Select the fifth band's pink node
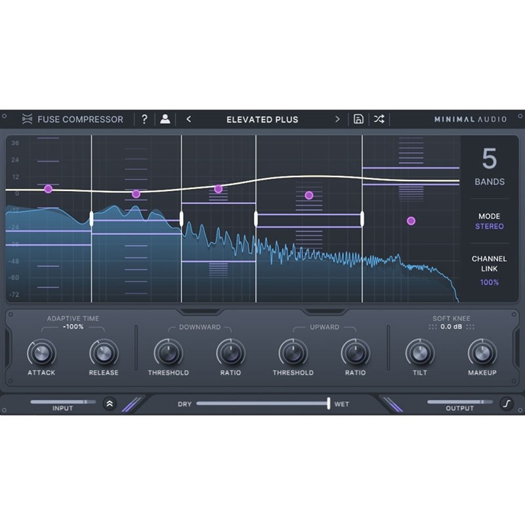Viewport: 525px width, 525px height. [411, 220]
